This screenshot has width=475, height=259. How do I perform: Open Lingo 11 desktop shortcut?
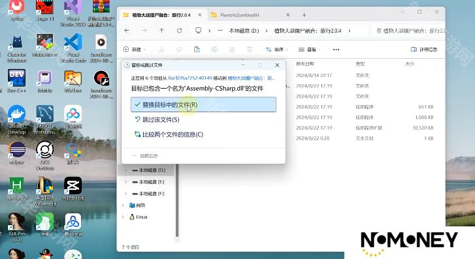coord(44,10)
